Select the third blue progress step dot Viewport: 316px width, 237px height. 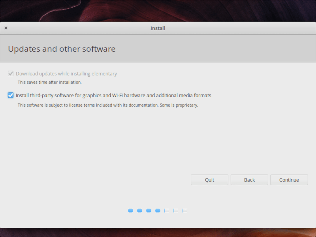tap(149, 211)
